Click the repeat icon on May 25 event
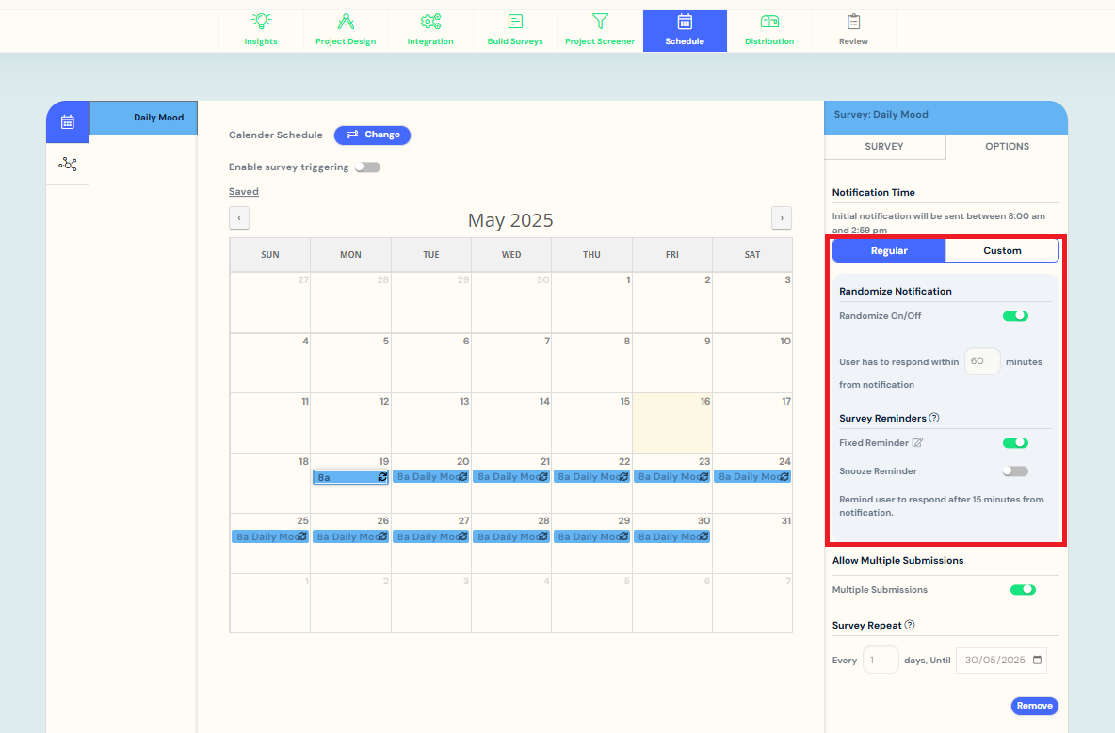The image size is (1115, 733). [x=302, y=536]
